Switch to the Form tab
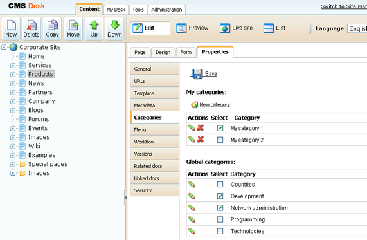Viewport: 367px width, 240px height. [186, 52]
